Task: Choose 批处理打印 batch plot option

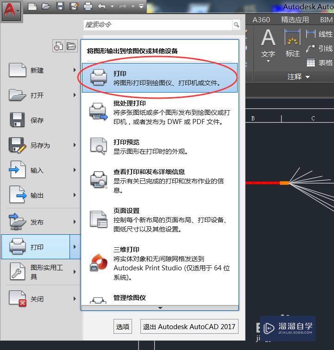Action: (x=160, y=112)
